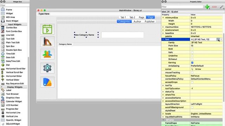
Task: Pick the Line Edit widget icon
Action: (3, 35)
